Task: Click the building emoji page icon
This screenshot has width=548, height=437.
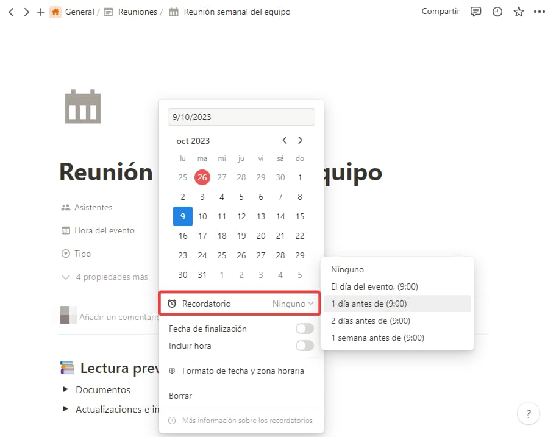Action: point(82,106)
